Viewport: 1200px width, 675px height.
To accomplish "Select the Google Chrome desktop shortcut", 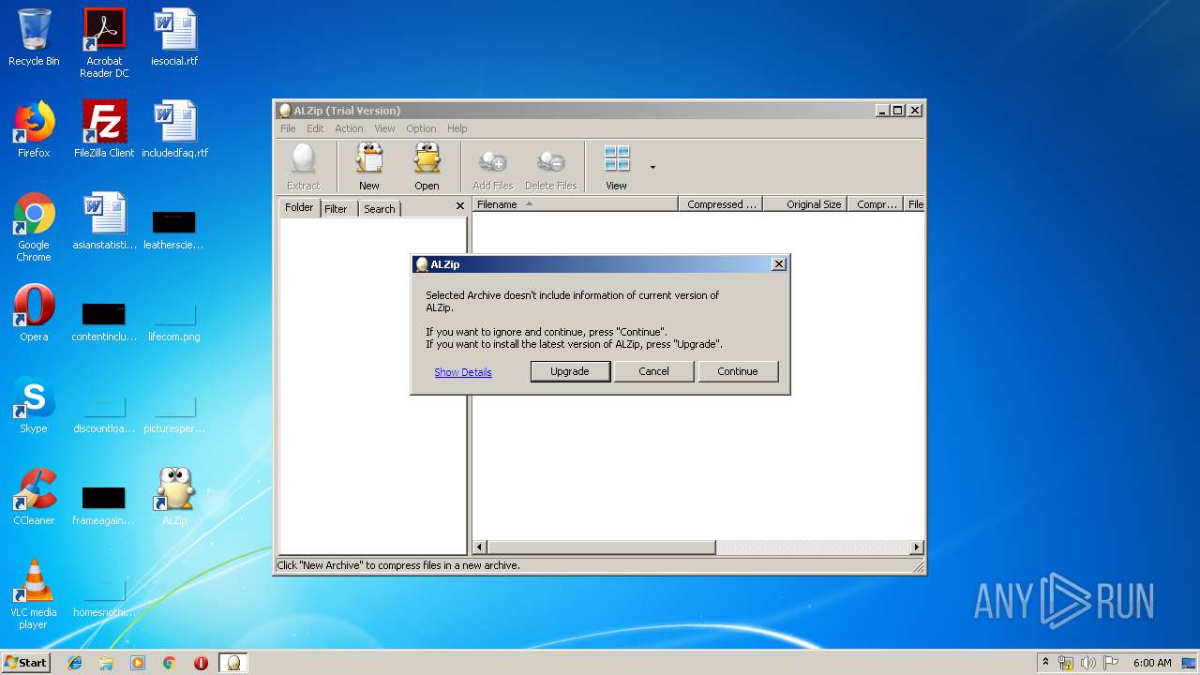I will pos(34,227).
